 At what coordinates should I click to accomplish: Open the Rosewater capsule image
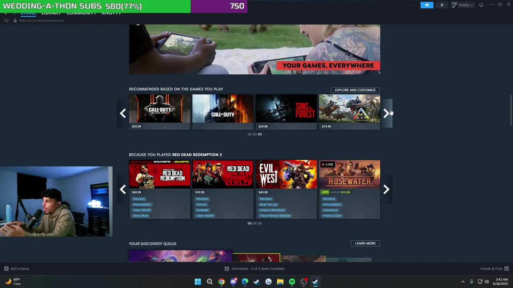click(349, 174)
